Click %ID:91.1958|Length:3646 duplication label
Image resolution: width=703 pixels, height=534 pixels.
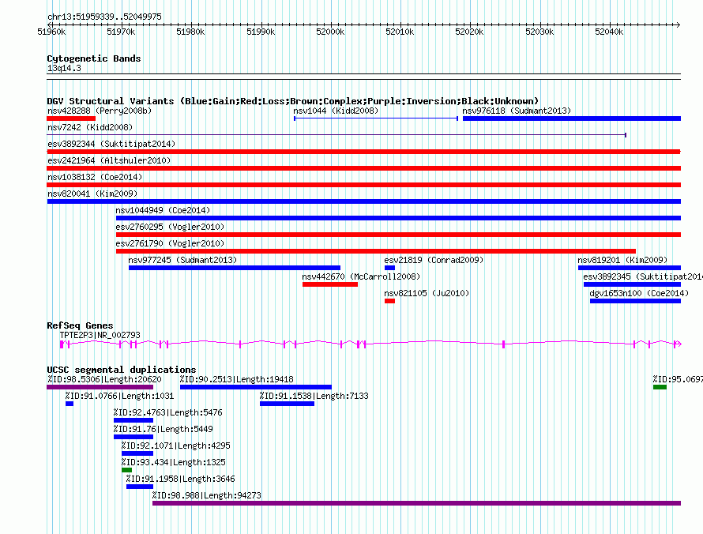click(180, 479)
